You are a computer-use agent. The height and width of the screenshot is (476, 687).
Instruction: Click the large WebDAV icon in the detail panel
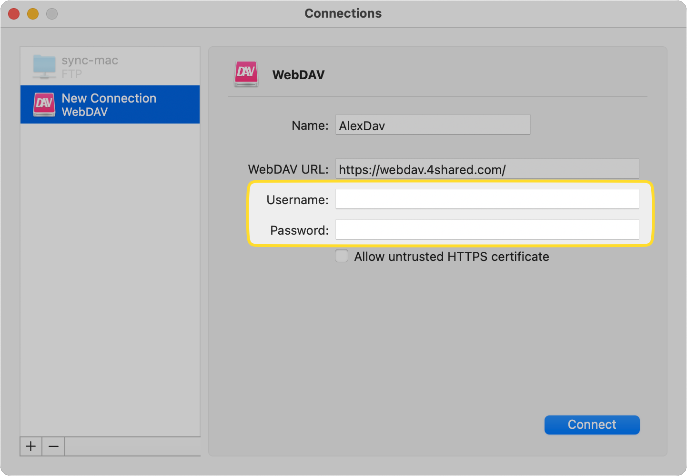pyautogui.click(x=246, y=74)
